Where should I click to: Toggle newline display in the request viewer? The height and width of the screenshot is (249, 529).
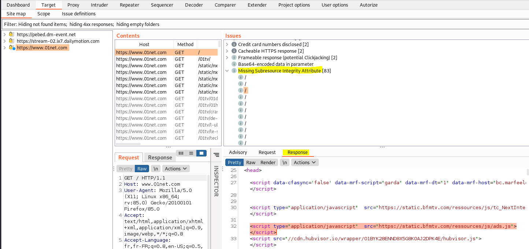(156, 169)
